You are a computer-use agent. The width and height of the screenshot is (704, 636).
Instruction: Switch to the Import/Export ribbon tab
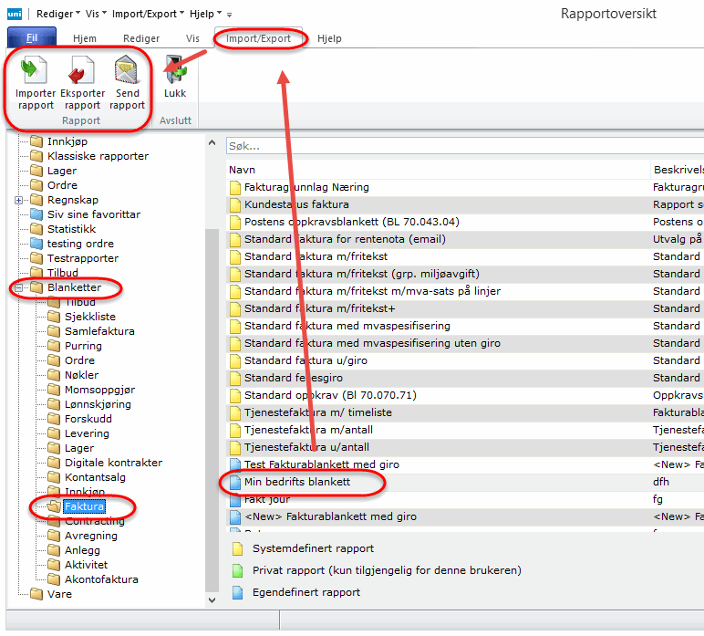pos(259,38)
